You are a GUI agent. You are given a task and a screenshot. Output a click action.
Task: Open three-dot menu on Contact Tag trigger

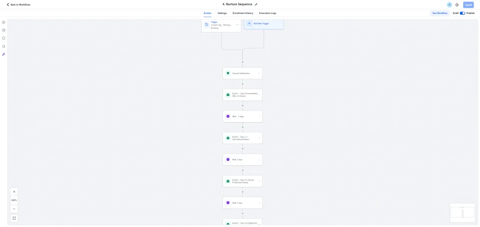point(237,25)
